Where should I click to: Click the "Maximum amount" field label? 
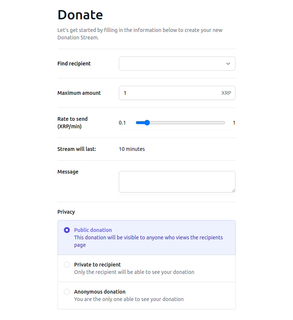(79, 93)
